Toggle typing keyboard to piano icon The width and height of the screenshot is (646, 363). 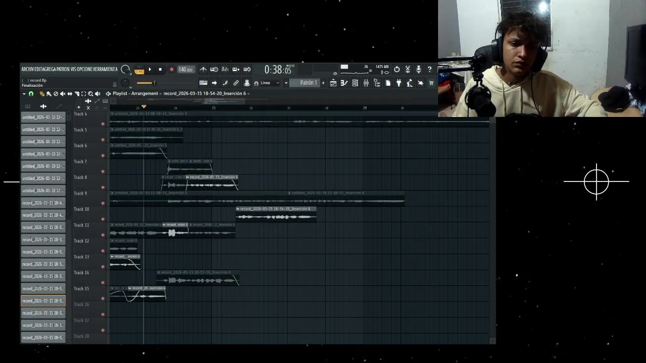[x=203, y=83]
